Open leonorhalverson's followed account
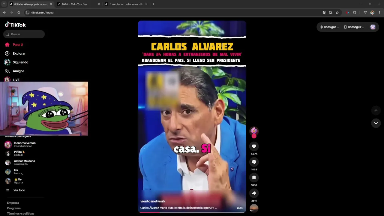 click(20, 145)
